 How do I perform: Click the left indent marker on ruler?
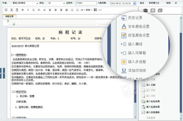(x=14, y=24)
